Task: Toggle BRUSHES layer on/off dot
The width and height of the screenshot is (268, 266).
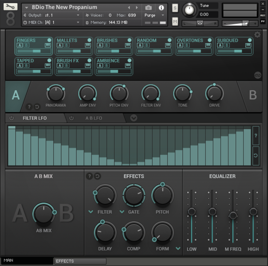Action: (x=129, y=40)
